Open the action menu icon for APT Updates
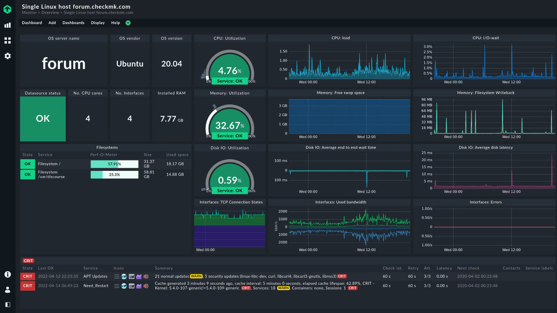 tap(117, 276)
